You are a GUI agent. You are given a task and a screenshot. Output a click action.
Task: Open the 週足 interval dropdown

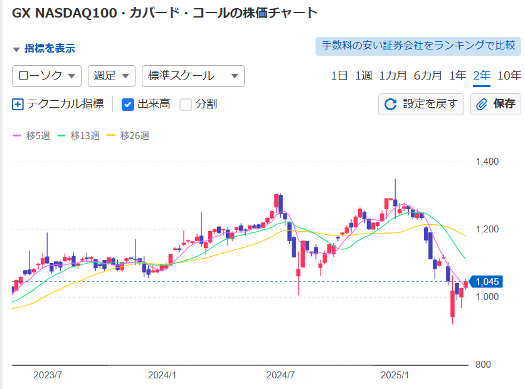coord(112,76)
